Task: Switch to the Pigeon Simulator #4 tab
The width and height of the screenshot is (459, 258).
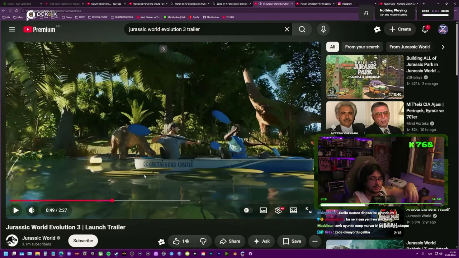Action: [316, 4]
